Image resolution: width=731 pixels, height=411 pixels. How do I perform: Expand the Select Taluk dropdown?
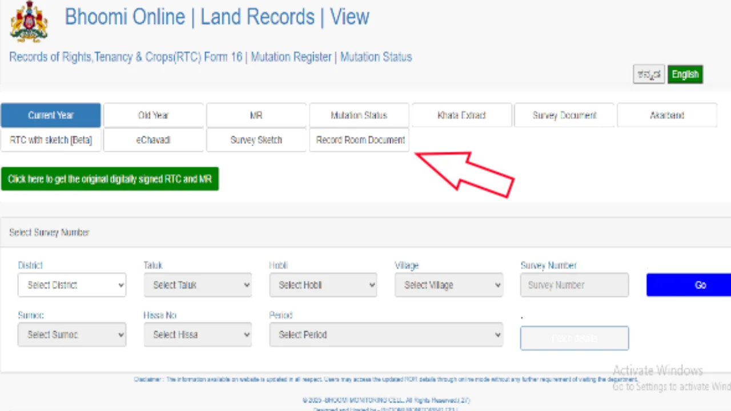198,285
